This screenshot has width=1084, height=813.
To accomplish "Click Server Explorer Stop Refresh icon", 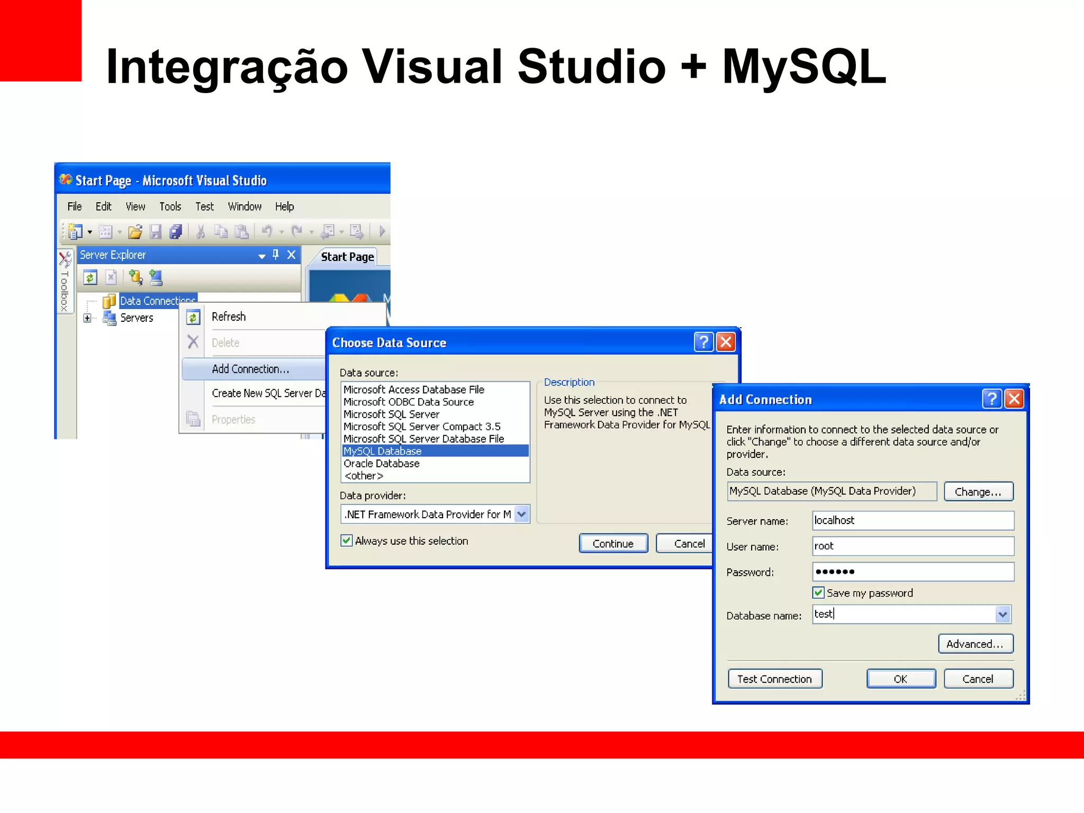I will click(x=111, y=277).
